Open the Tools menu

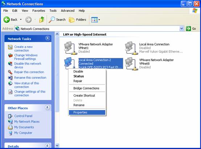coord(53,11)
